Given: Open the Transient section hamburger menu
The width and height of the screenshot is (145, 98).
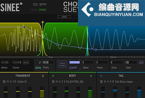Looking at the screenshot, I should tap(4, 82).
